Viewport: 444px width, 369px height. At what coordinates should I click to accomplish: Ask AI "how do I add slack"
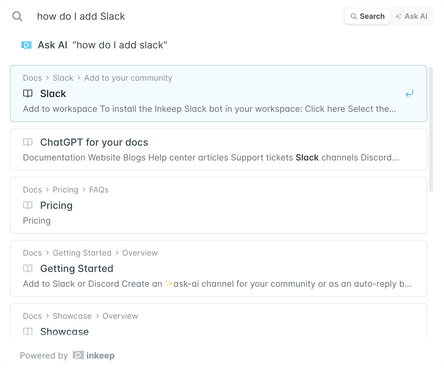102,45
